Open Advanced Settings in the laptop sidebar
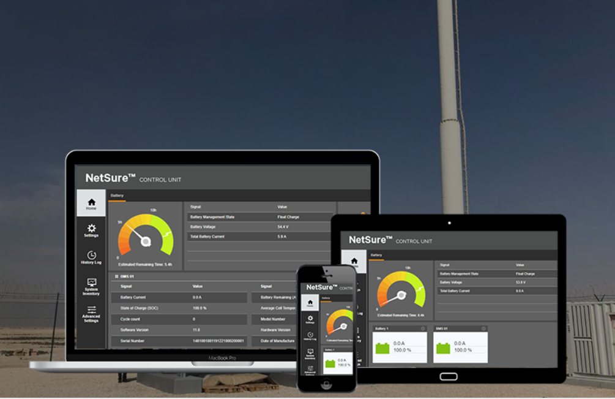 (91, 314)
